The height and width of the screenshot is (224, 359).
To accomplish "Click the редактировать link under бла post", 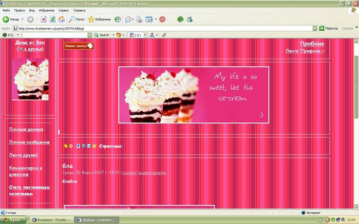I will pyautogui.click(x=152, y=173).
